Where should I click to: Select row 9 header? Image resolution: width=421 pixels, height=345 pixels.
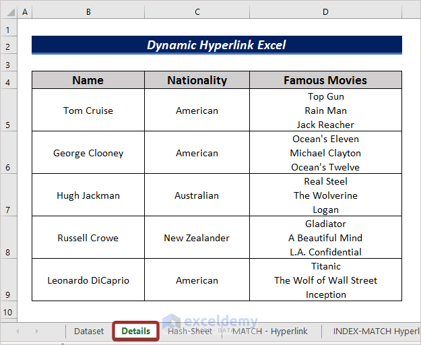(x=8, y=280)
